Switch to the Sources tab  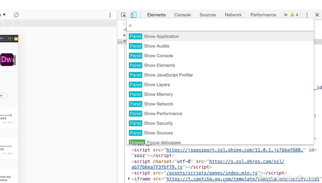(x=208, y=15)
